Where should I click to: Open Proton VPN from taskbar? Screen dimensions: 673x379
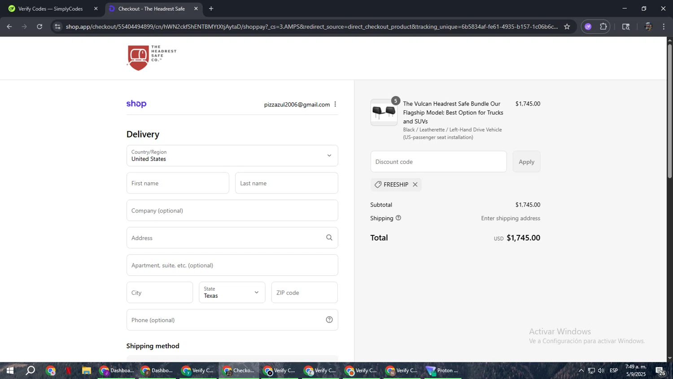[443, 370]
